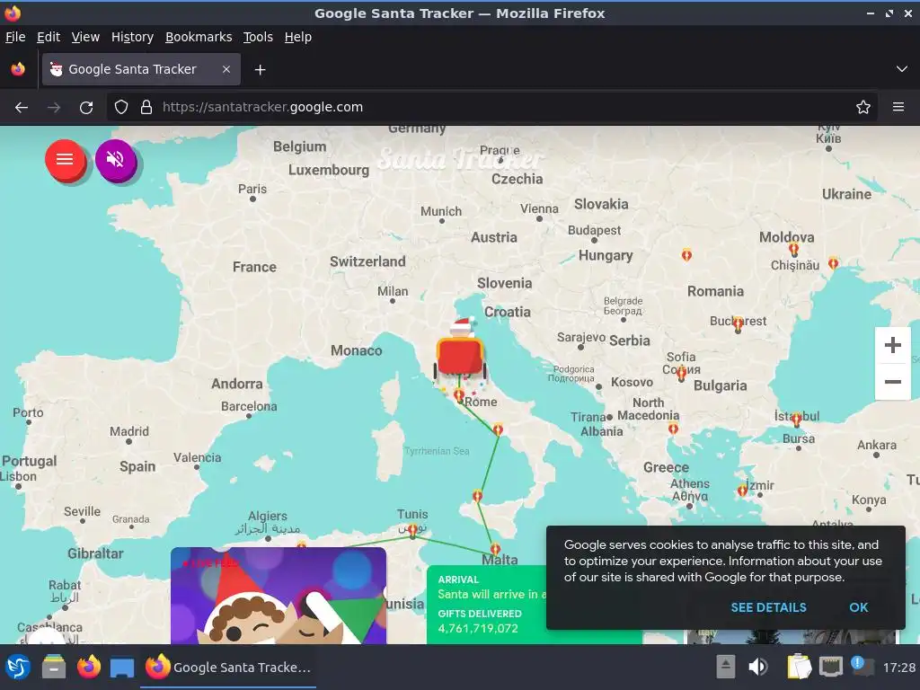Click the 17:28 clock in taskbar
The height and width of the screenshot is (690, 920).
[898, 668]
